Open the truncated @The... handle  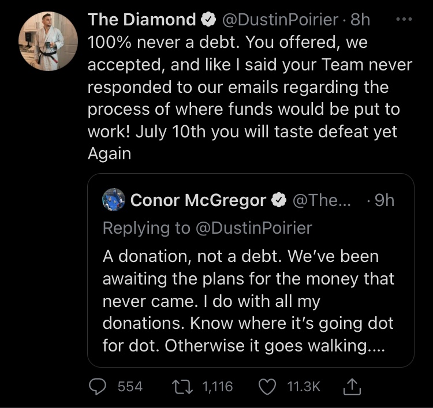[322, 200]
